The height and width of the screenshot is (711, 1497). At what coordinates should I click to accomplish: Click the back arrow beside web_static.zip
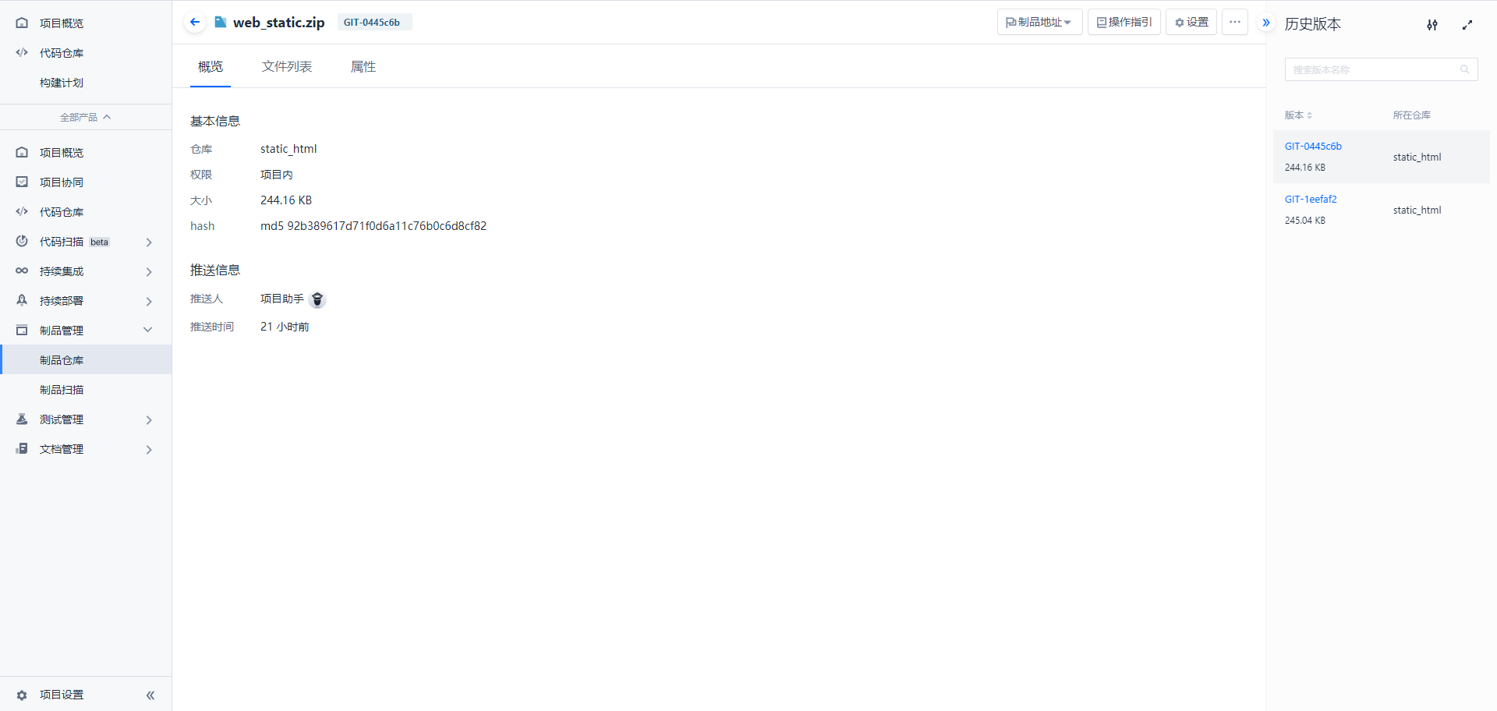tap(195, 22)
